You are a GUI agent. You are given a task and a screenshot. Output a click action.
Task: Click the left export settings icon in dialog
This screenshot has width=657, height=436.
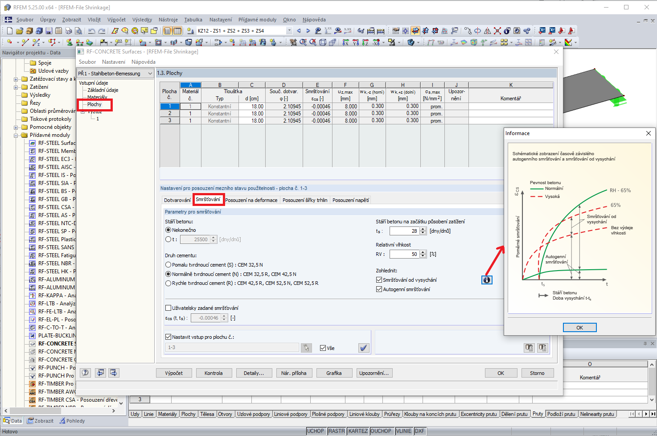point(529,348)
